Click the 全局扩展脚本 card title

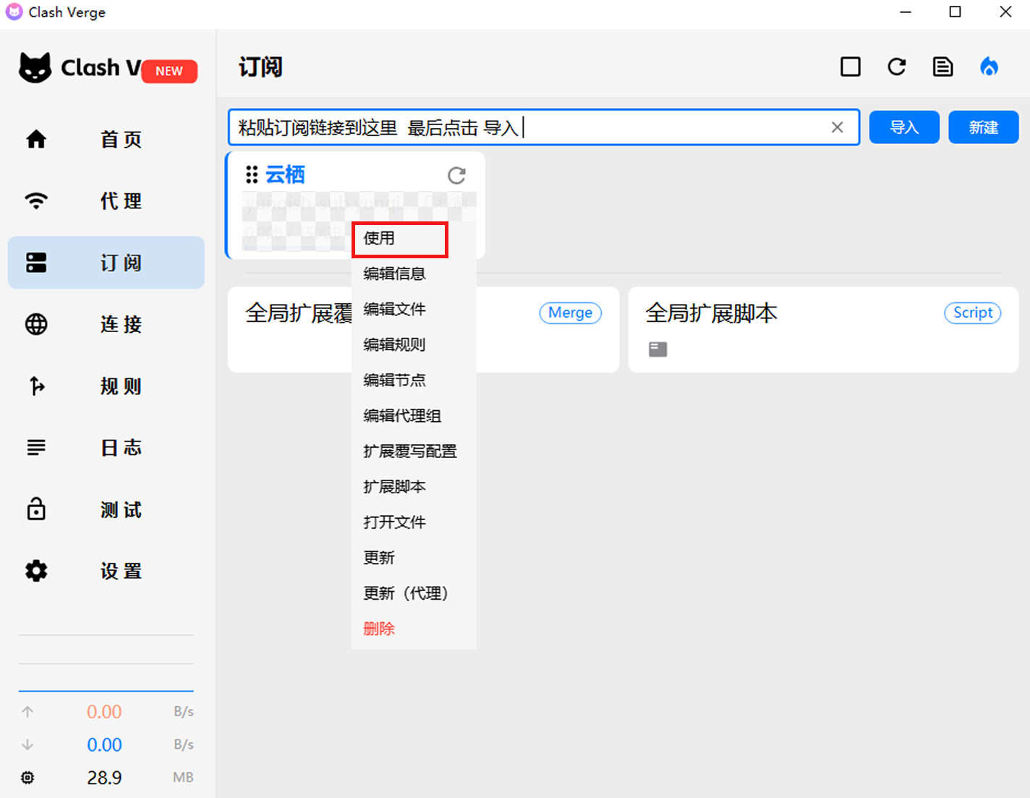(711, 313)
